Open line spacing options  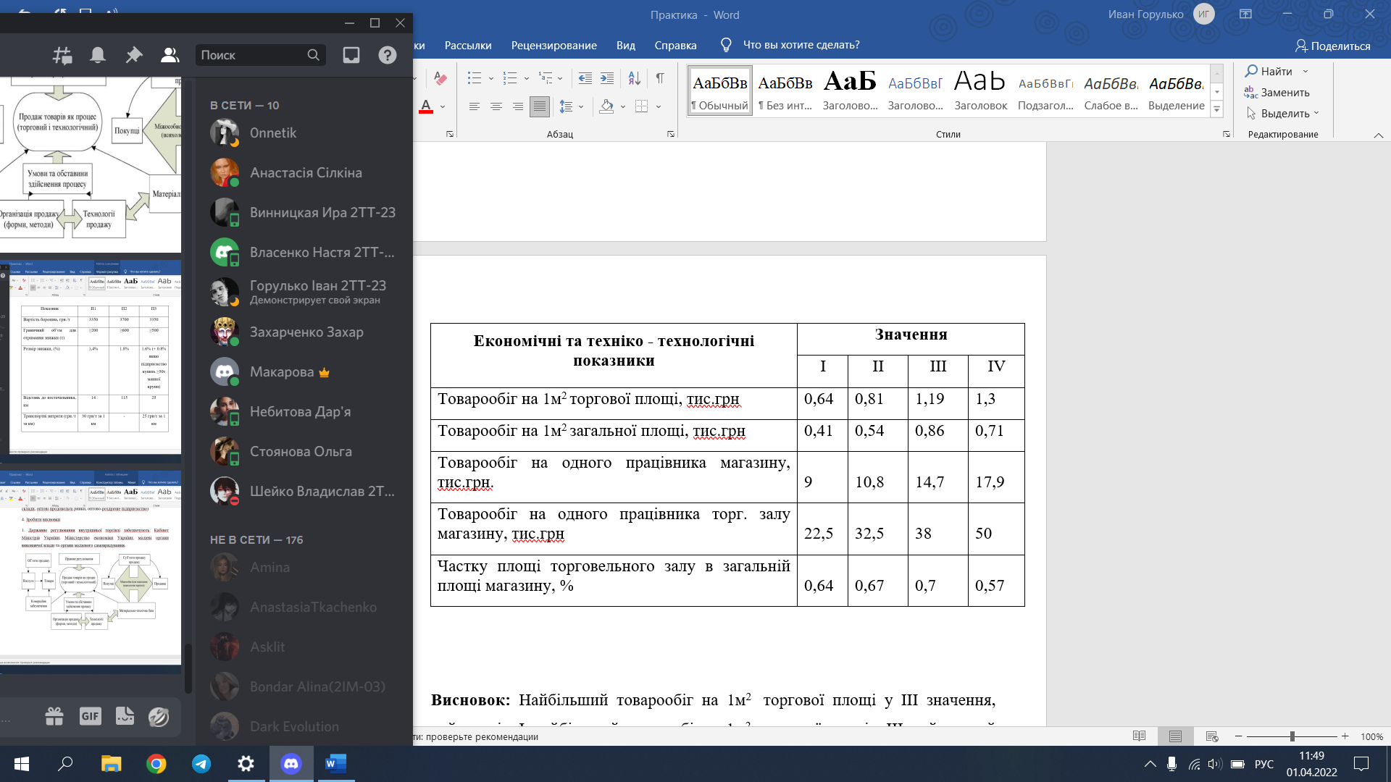[567, 106]
